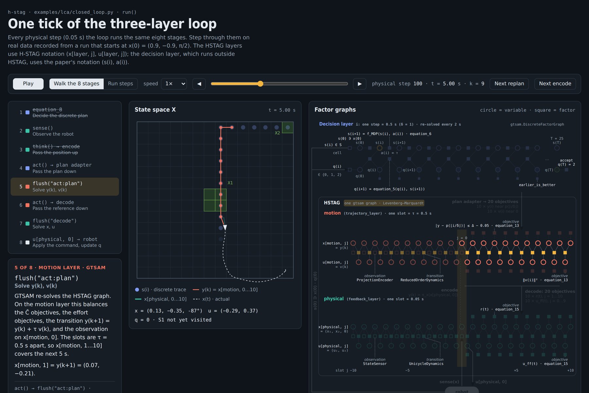Click the 'one gtsam graph · Levenberg–Marquardt' badge
Image resolution: width=589 pixels, height=393 pixels.
tap(384, 203)
